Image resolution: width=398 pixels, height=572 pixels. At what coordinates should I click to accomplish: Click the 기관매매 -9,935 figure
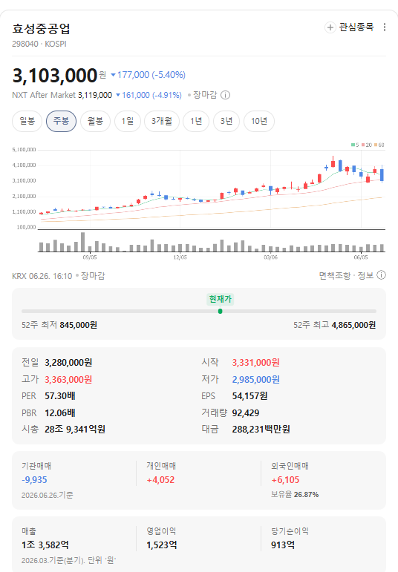pos(34,480)
